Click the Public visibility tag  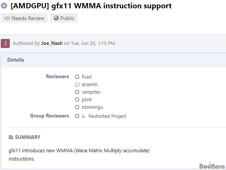click(64, 18)
